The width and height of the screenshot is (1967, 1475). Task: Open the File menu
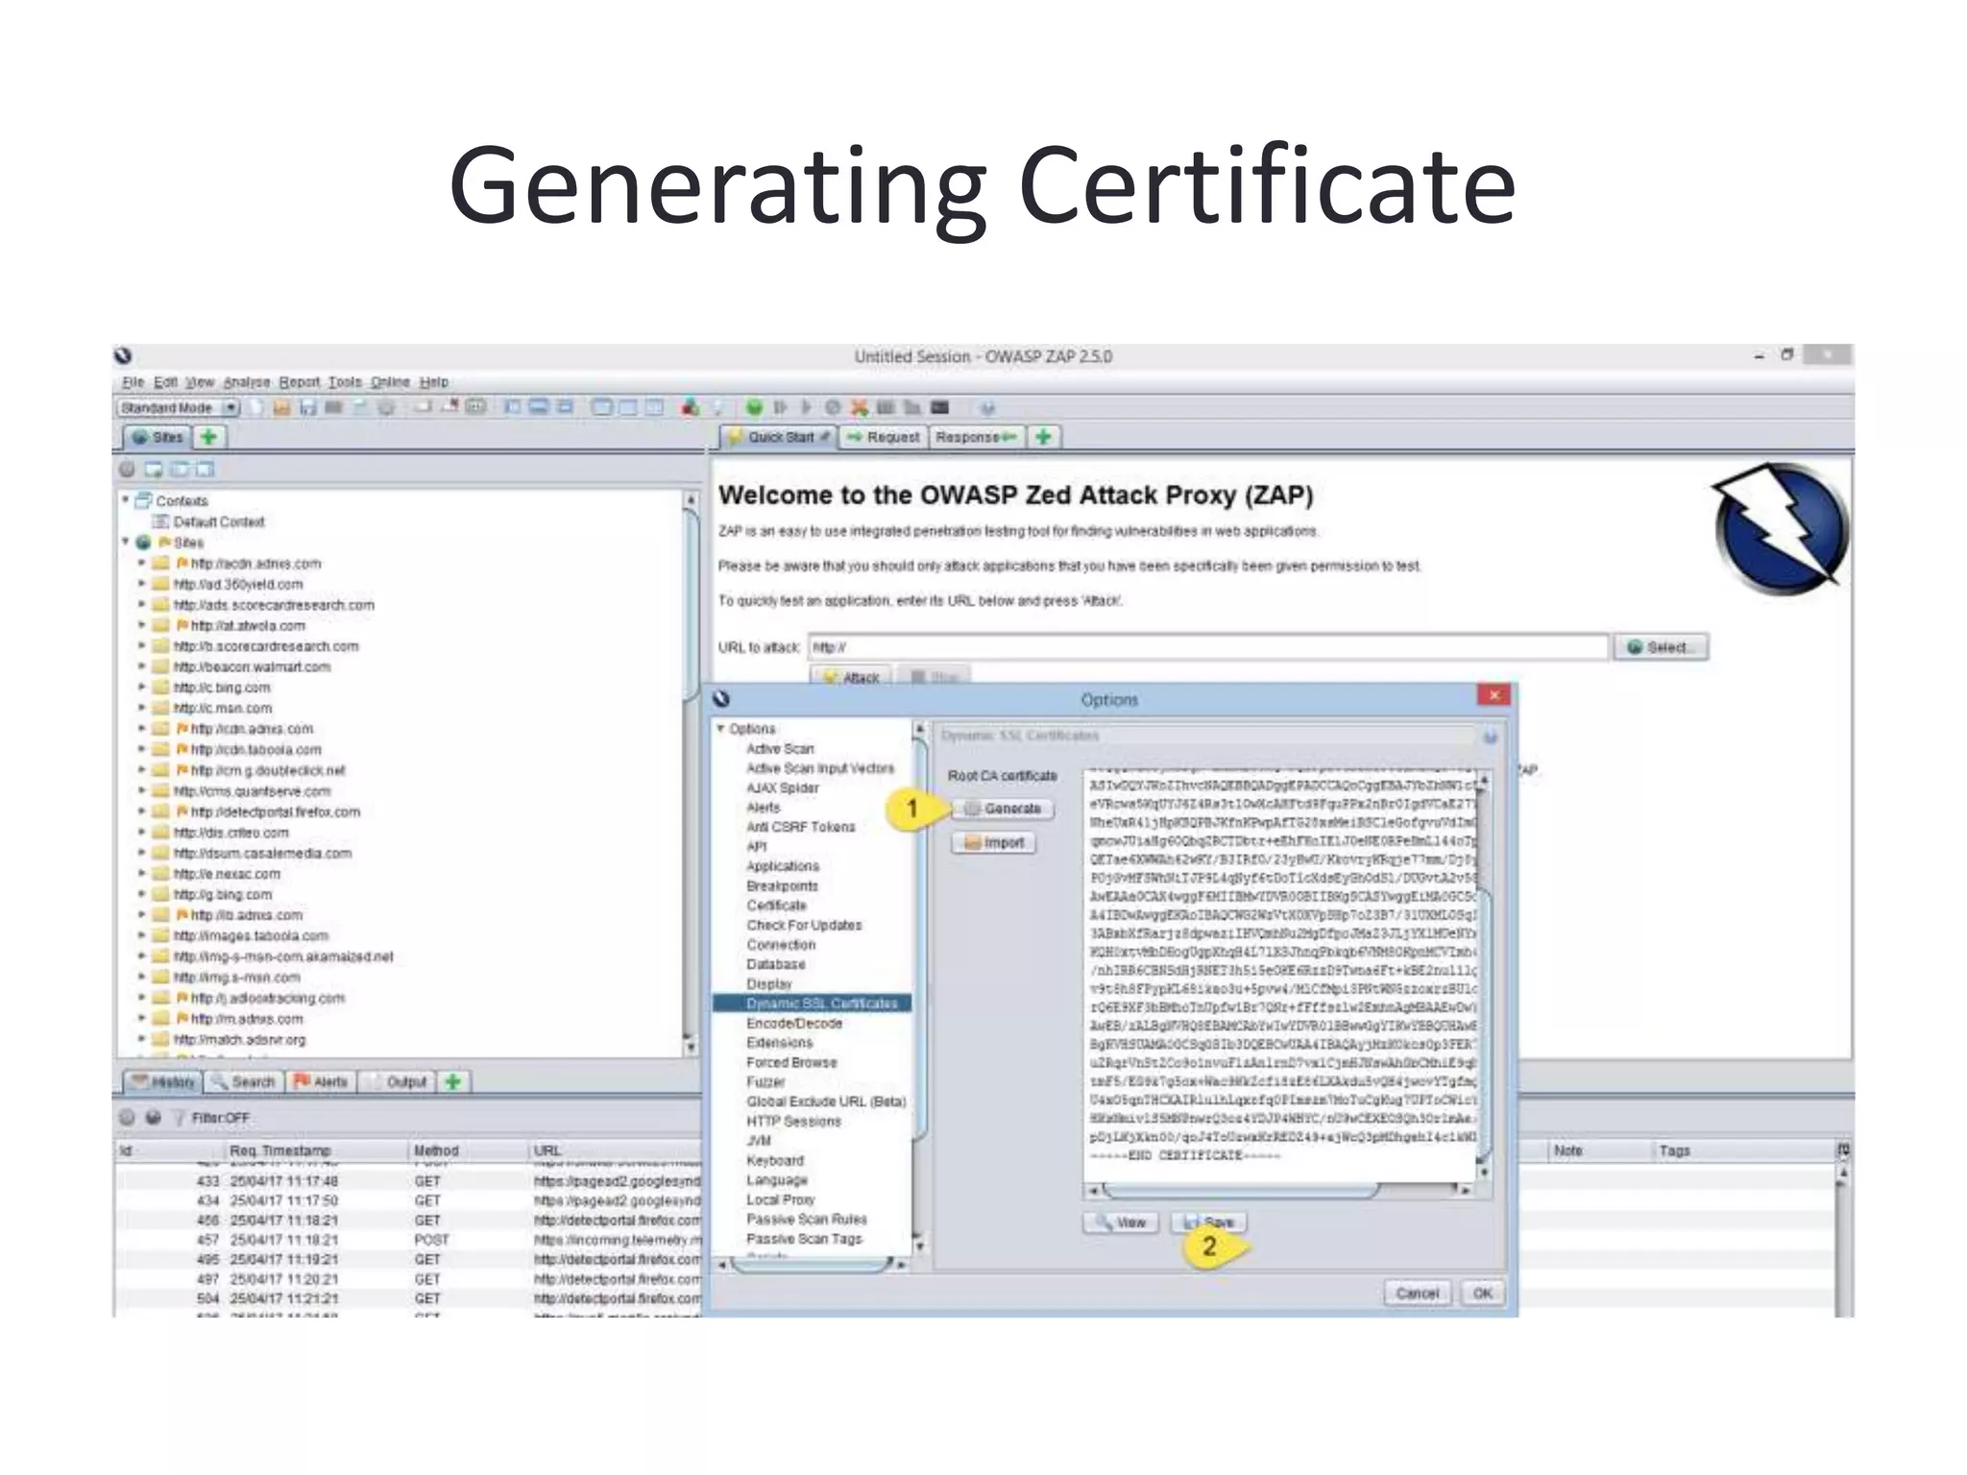click(133, 382)
